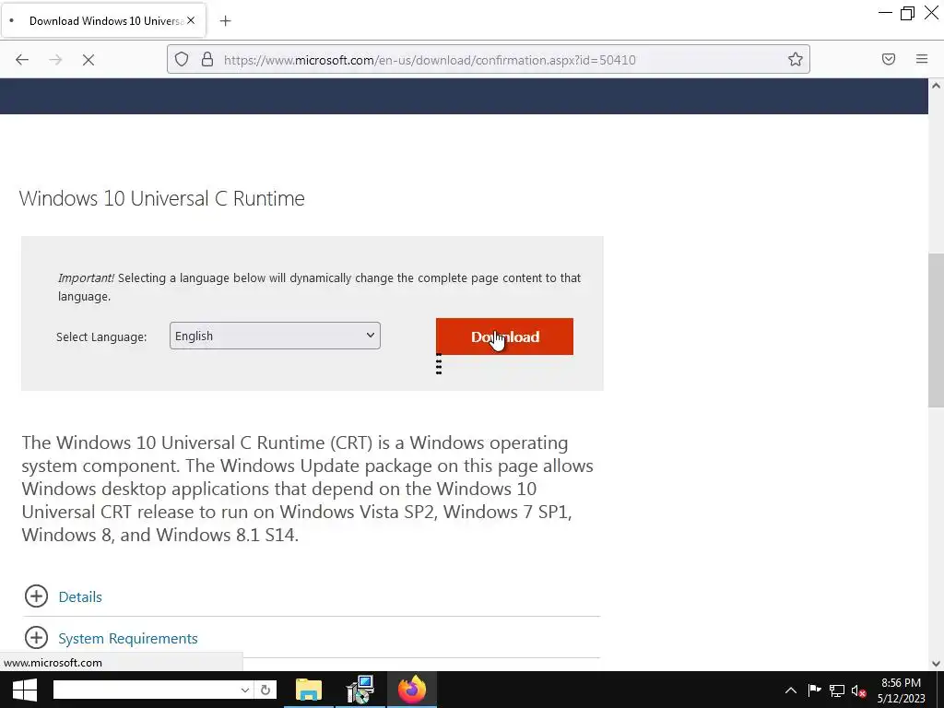The height and width of the screenshot is (708, 944).
Task: Switch to Firefox in the taskbar
Action: (412, 690)
